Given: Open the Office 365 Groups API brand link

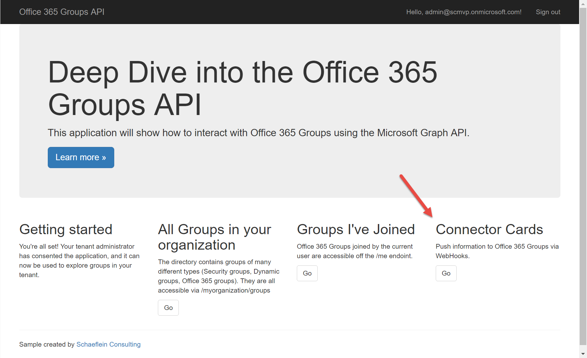Looking at the screenshot, I should (x=62, y=12).
